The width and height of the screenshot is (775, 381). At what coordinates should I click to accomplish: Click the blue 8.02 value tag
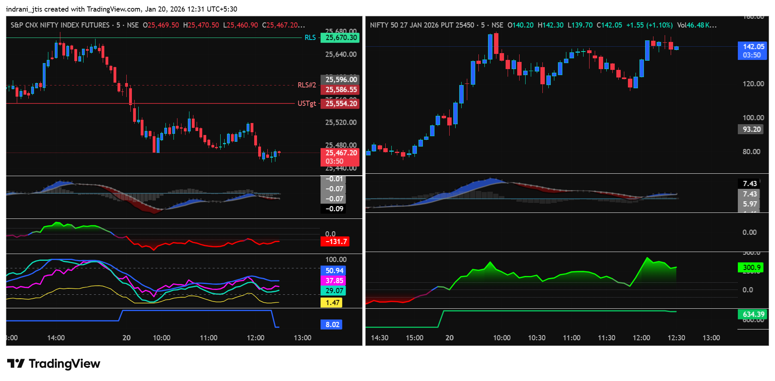[332, 325]
